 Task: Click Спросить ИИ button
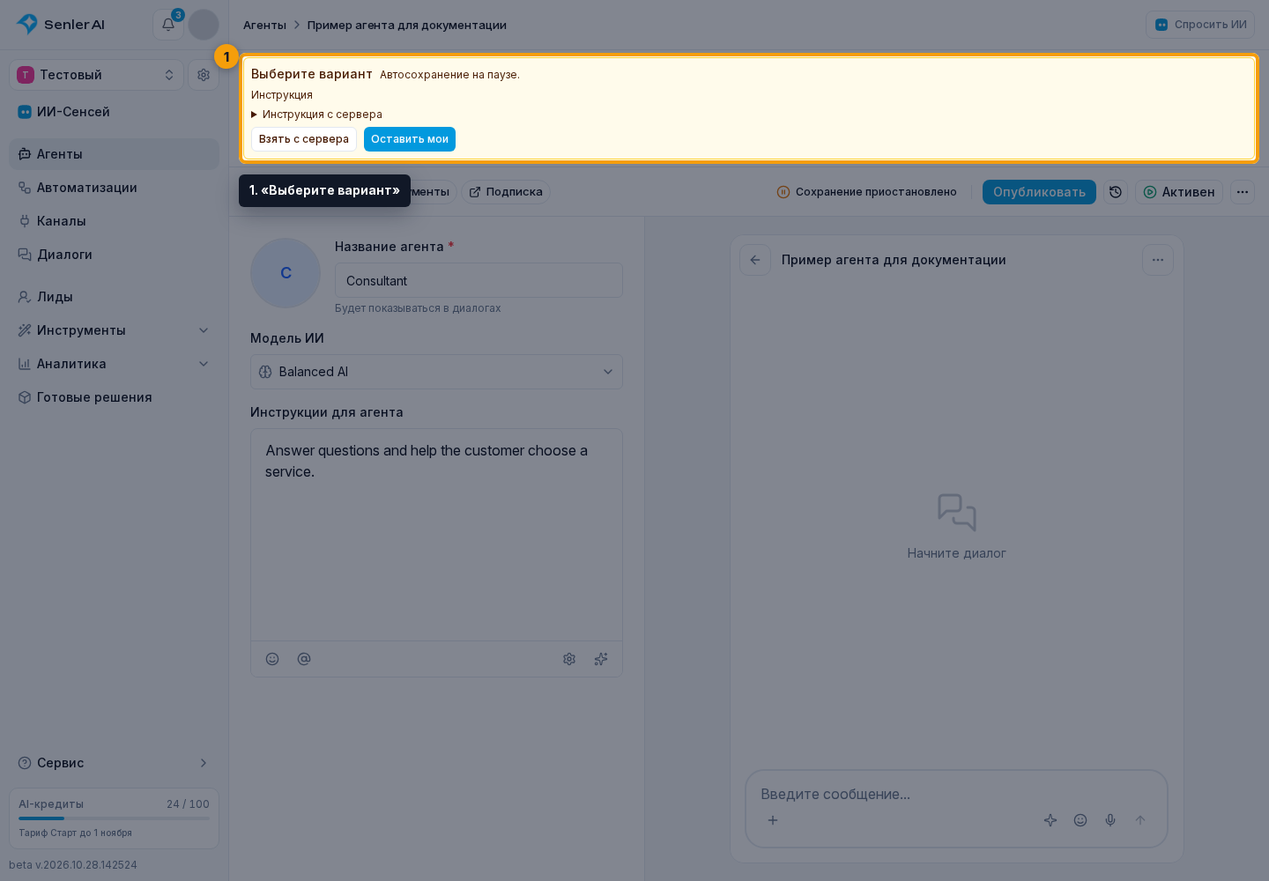tap(1200, 25)
